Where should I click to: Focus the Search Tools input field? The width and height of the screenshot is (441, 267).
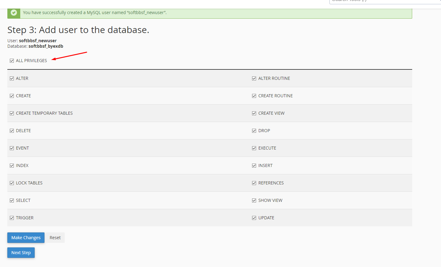point(383,1)
